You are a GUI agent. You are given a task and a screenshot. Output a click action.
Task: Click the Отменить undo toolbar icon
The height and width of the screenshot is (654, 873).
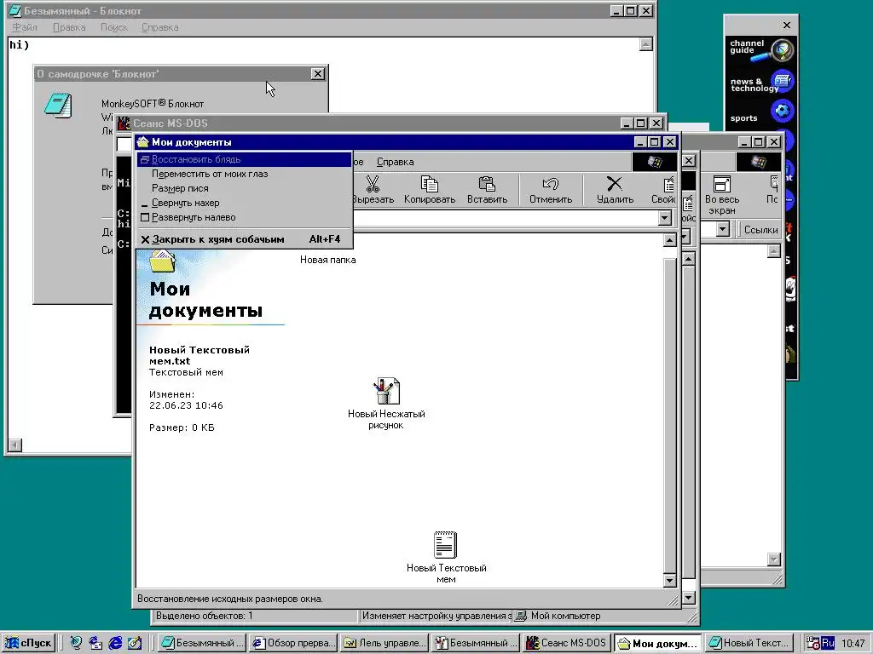point(551,184)
